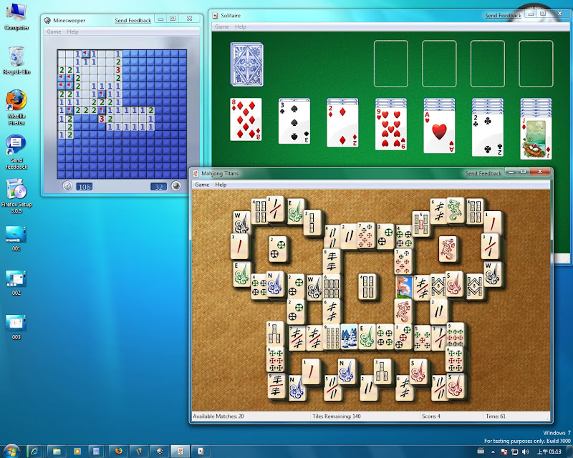The image size is (573, 458).
Task: Minimize the Mahjong Titans window
Action: (x=511, y=171)
